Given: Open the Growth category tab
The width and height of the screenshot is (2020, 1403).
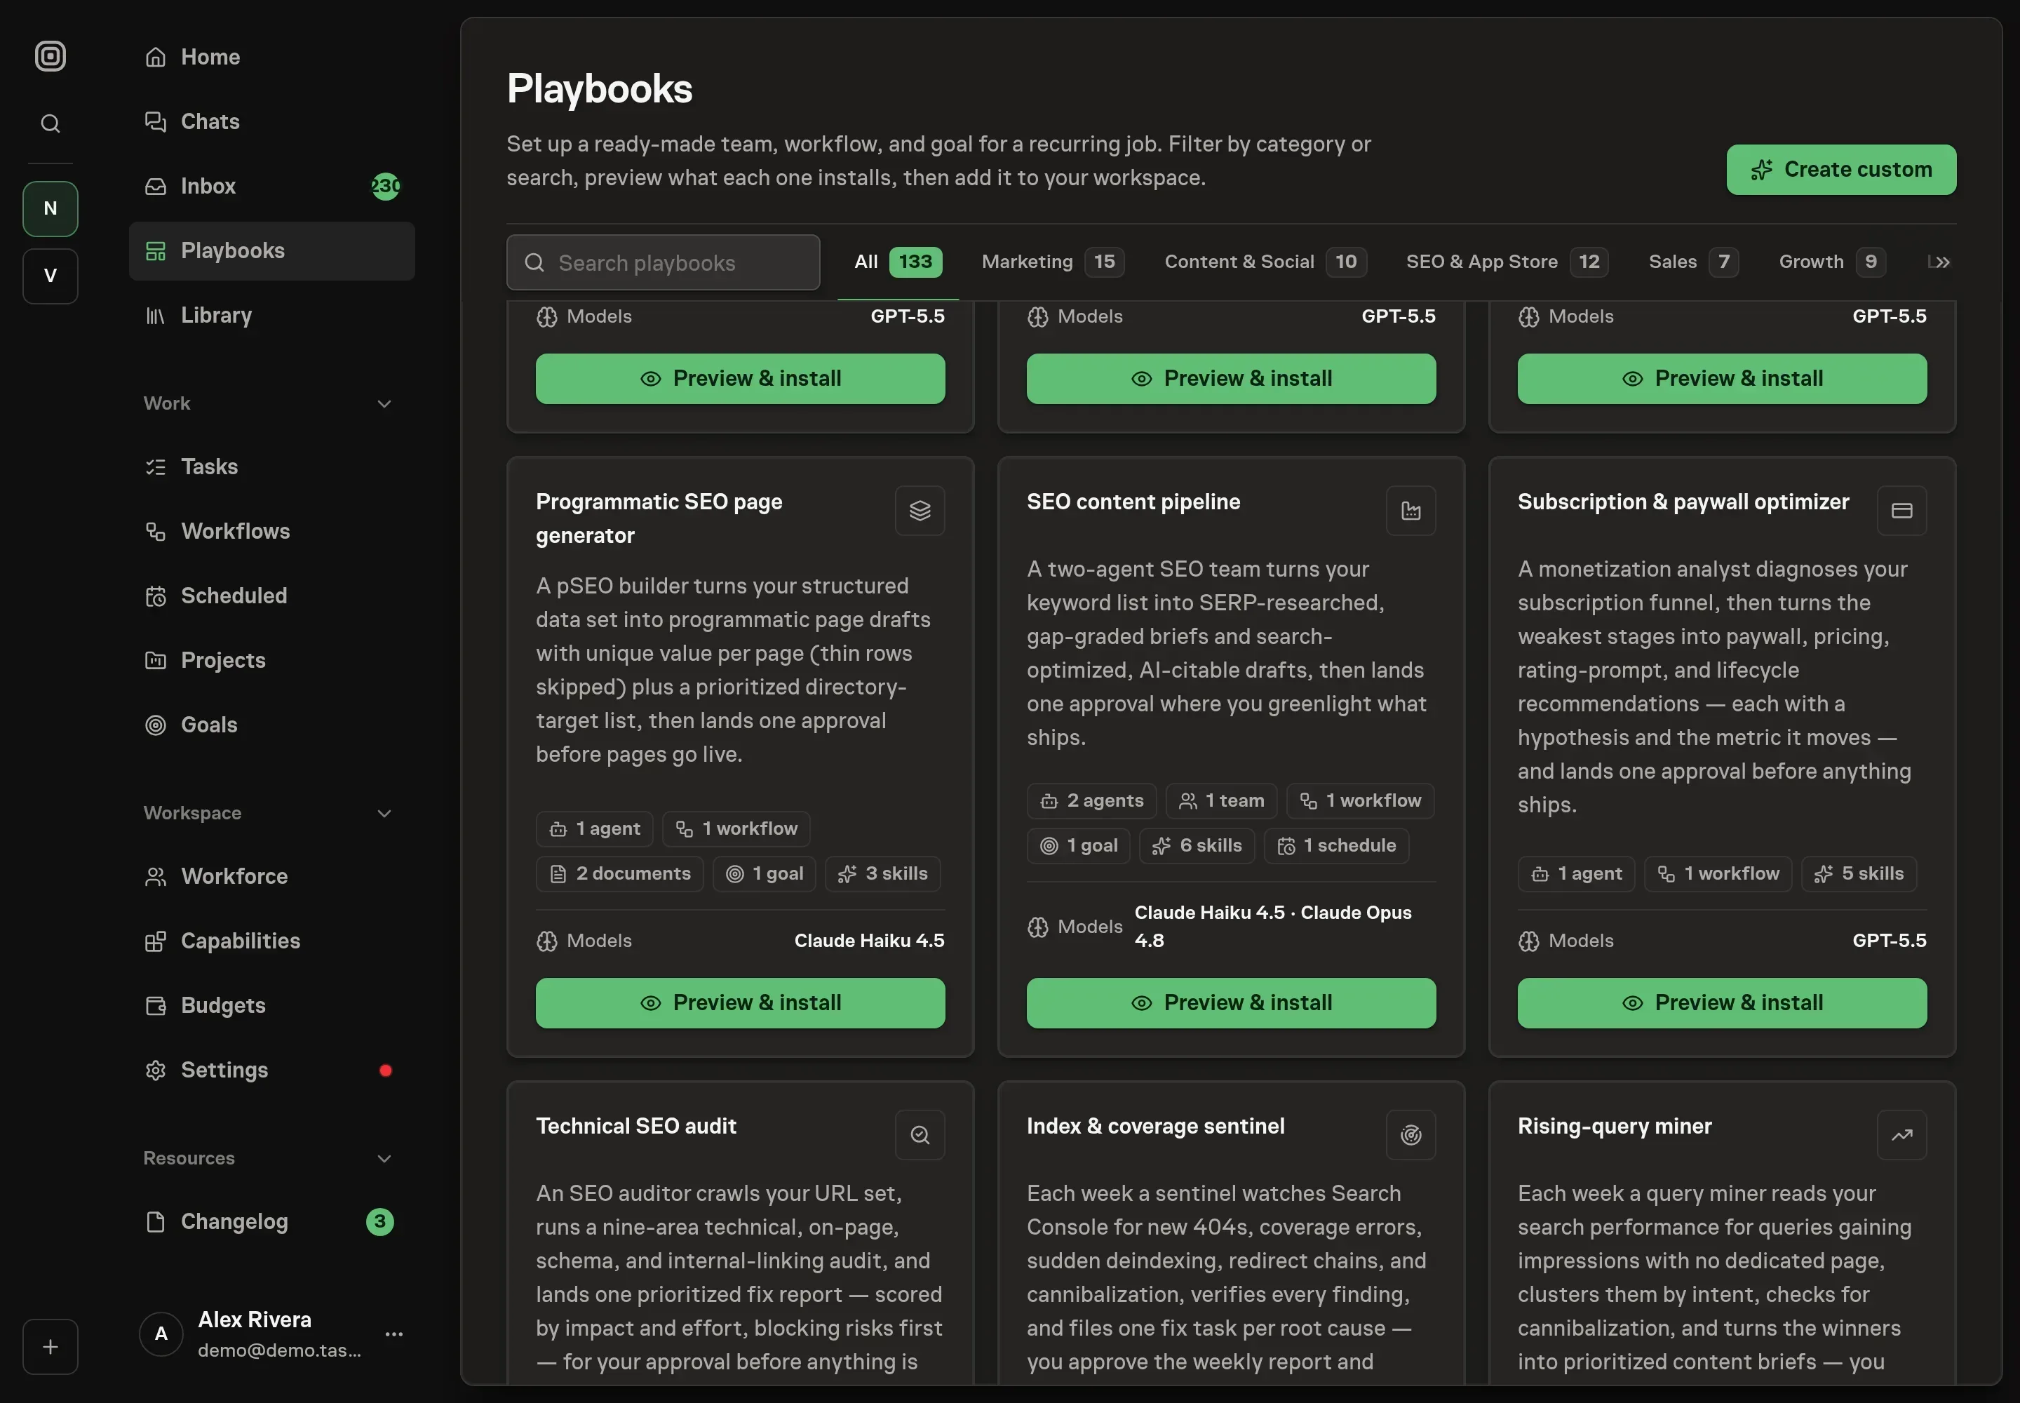Looking at the screenshot, I should click(1832, 262).
